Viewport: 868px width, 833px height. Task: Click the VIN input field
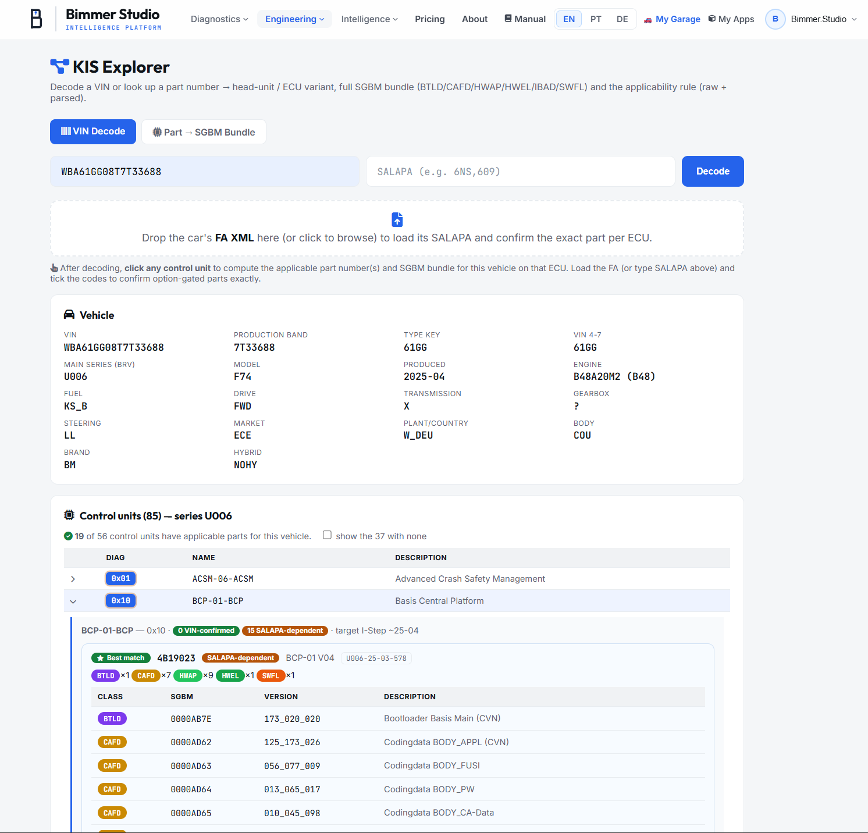pyautogui.click(x=205, y=172)
